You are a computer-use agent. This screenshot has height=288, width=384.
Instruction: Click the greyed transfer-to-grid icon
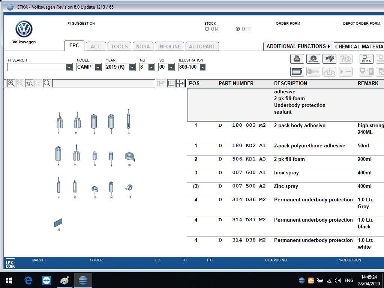coord(161,83)
